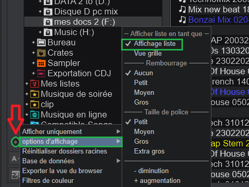Click the Sampler folder icon
This screenshot has height=187, width=249.
tap(41, 63)
